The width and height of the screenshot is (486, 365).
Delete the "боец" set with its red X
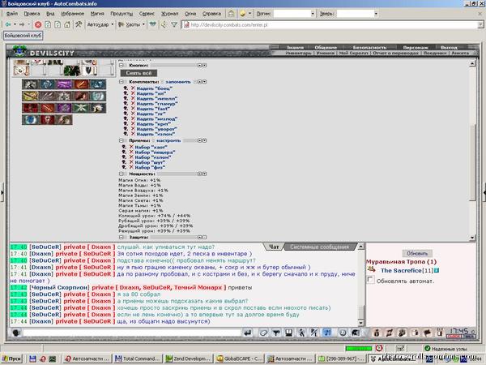point(133,88)
